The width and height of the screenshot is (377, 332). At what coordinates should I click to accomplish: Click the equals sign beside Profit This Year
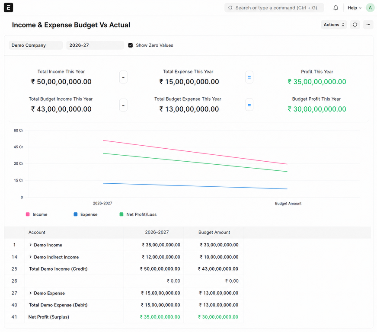(x=249, y=77)
